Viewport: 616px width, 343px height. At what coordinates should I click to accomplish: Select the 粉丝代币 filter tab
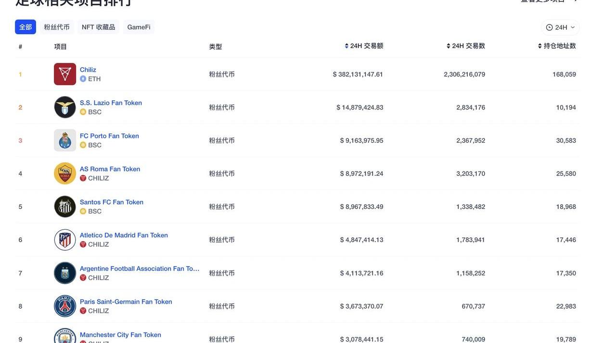tap(57, 27)
